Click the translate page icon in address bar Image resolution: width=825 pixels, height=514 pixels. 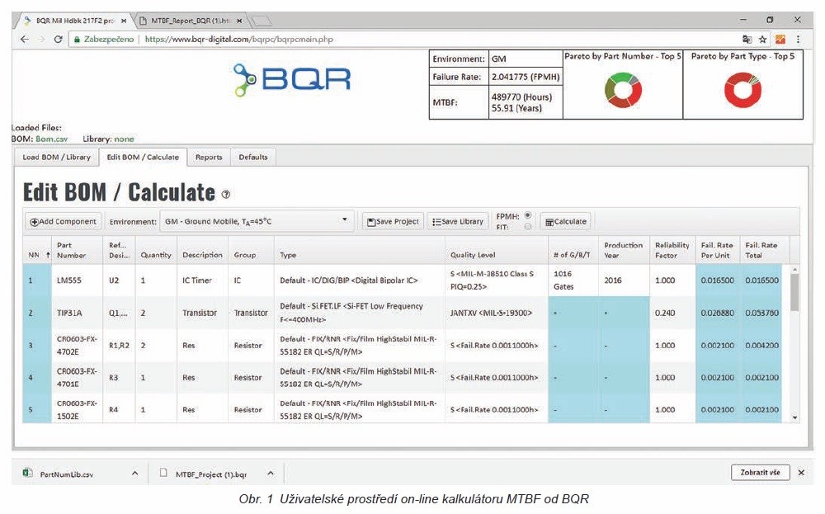pos(747,39)
